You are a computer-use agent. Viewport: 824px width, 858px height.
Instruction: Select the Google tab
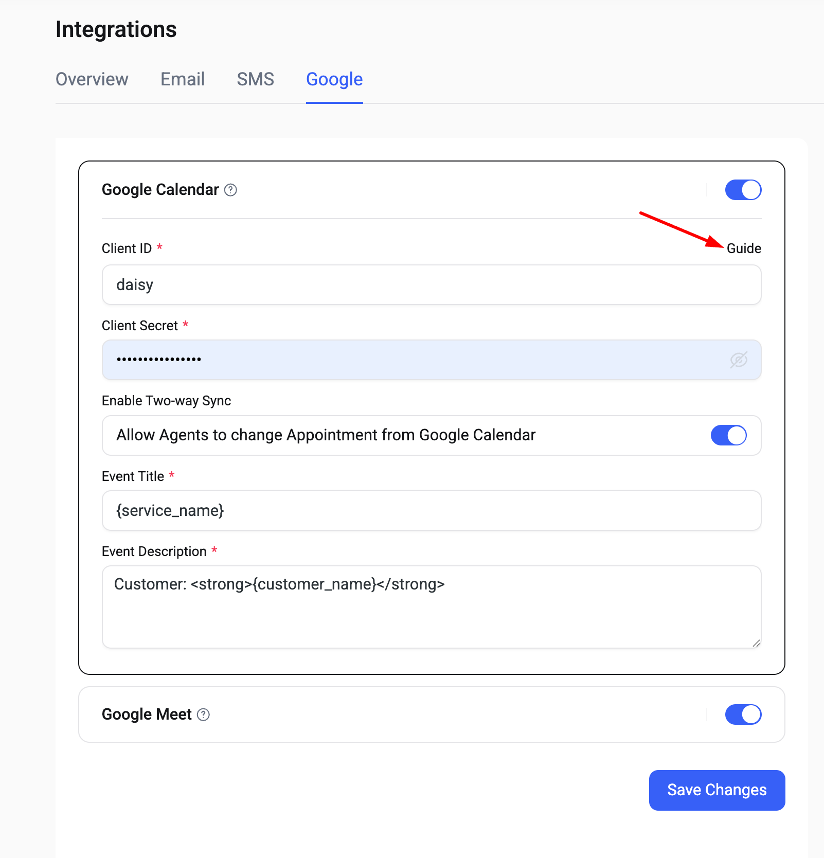click(334, 79)
